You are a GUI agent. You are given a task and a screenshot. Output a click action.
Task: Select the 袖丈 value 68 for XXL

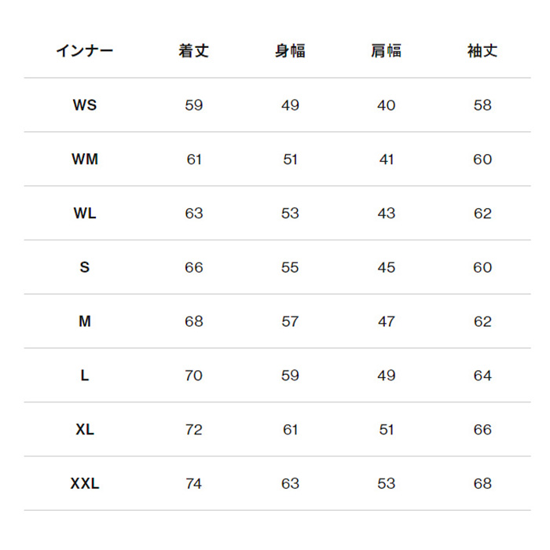tap(482, 484)
